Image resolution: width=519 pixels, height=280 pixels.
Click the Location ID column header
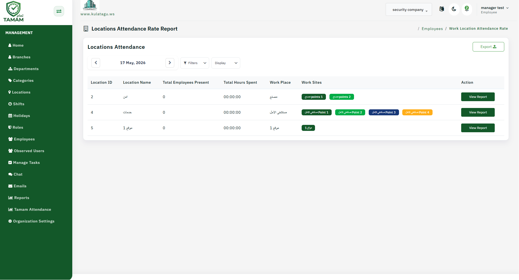tap(101, 82)
